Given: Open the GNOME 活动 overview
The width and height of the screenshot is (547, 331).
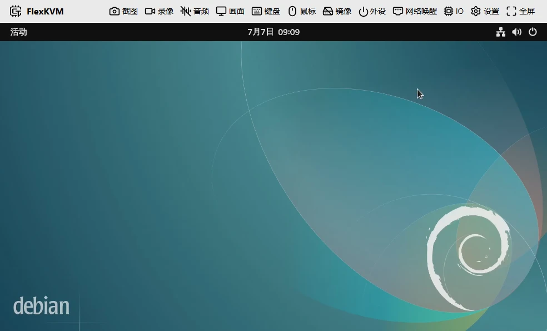Looking at the screenshot, I should pyautogui.click(x=18, y=32).
